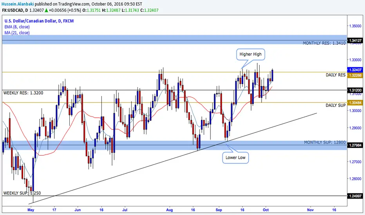Image resolution: width=365 pixels, height=215 pixels.
Task: Open the Hussein.Alanbaki author link
Action: [18, 4]
